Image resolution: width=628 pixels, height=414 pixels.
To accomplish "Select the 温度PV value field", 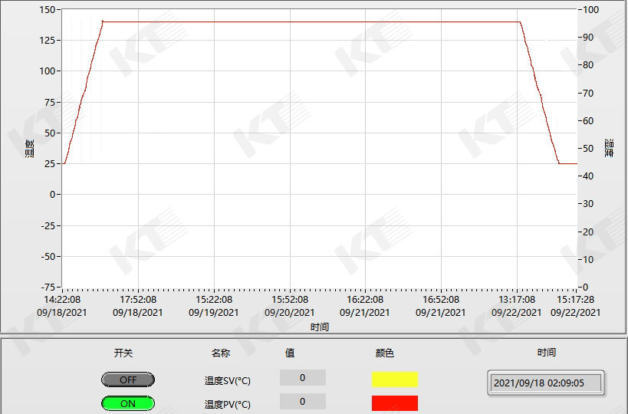I will (302, 401).
